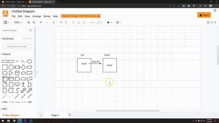The width and height of the screenshot is (219, 123).
Task: Select the callout speech bubble shape
Action: 17,84
